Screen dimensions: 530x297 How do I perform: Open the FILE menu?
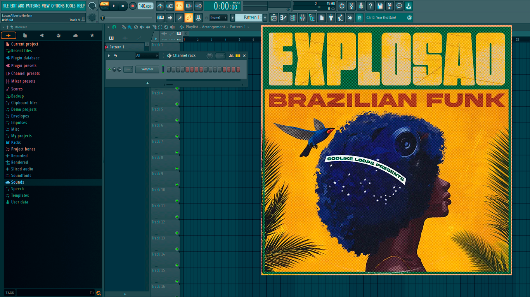coord(5,6)
